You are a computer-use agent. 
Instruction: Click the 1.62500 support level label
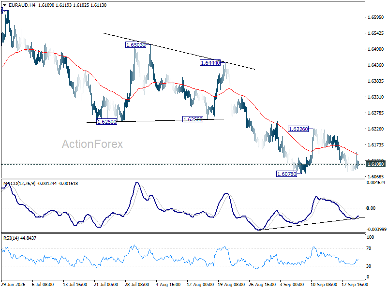(106, 122)
